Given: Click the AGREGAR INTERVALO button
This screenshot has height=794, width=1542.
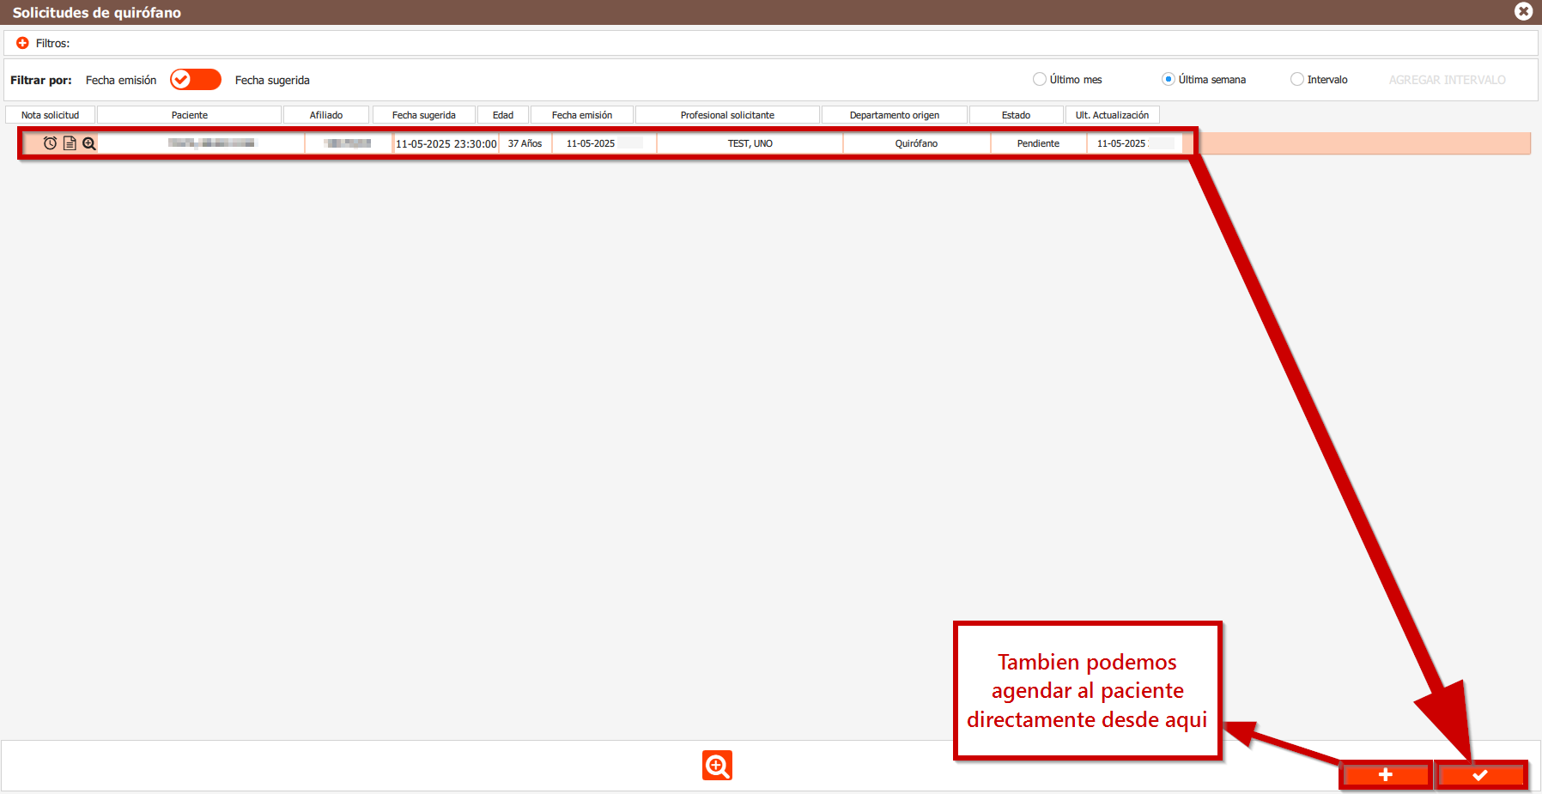Looking at the screenshot, I should (x=1447, y=80).
